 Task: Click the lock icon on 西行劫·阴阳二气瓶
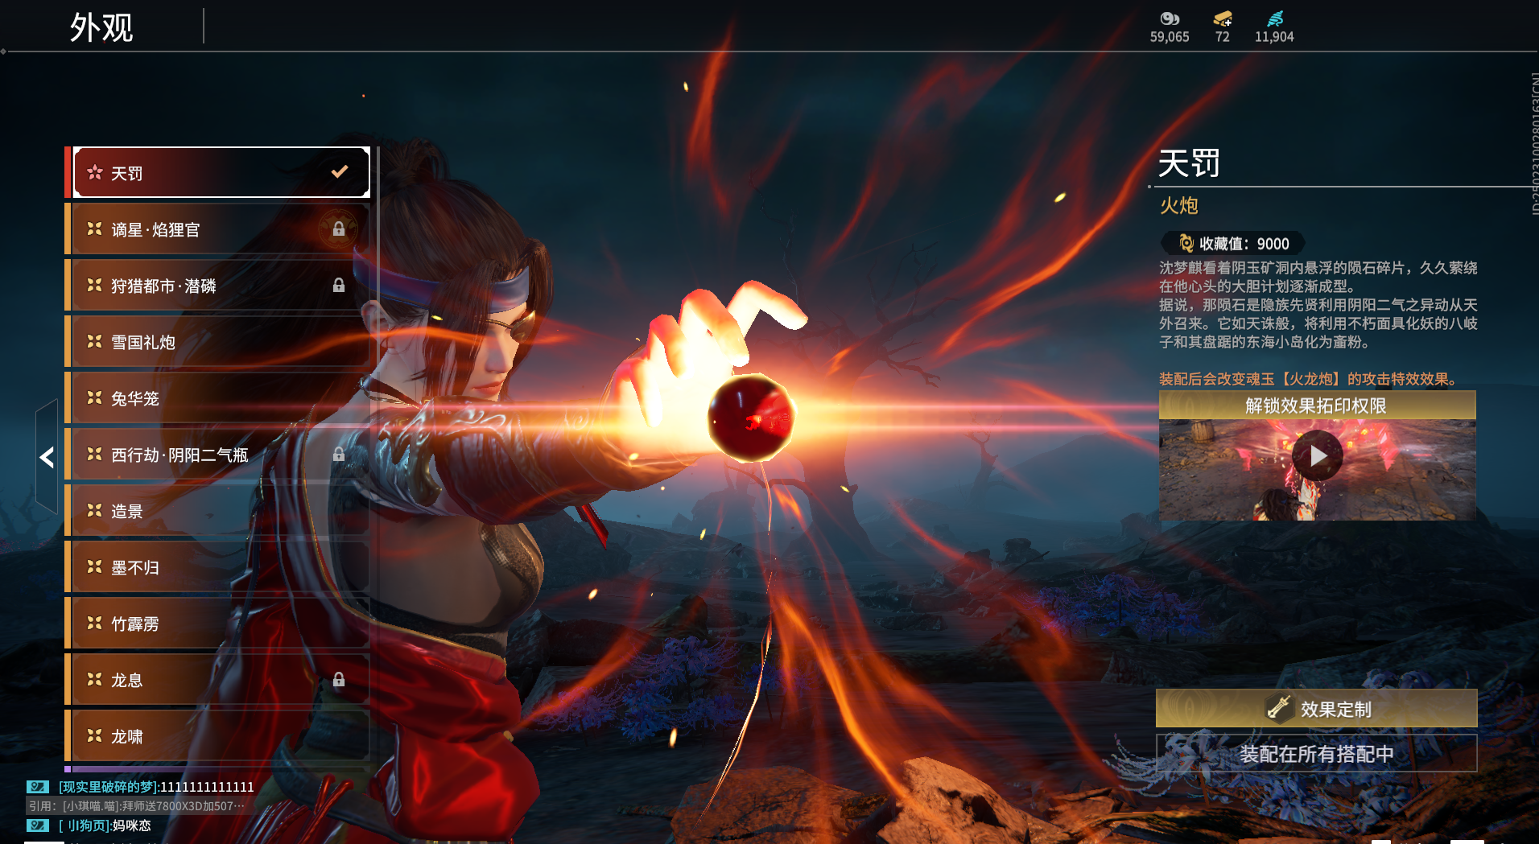pyautogui.click(x=339, y=455)
